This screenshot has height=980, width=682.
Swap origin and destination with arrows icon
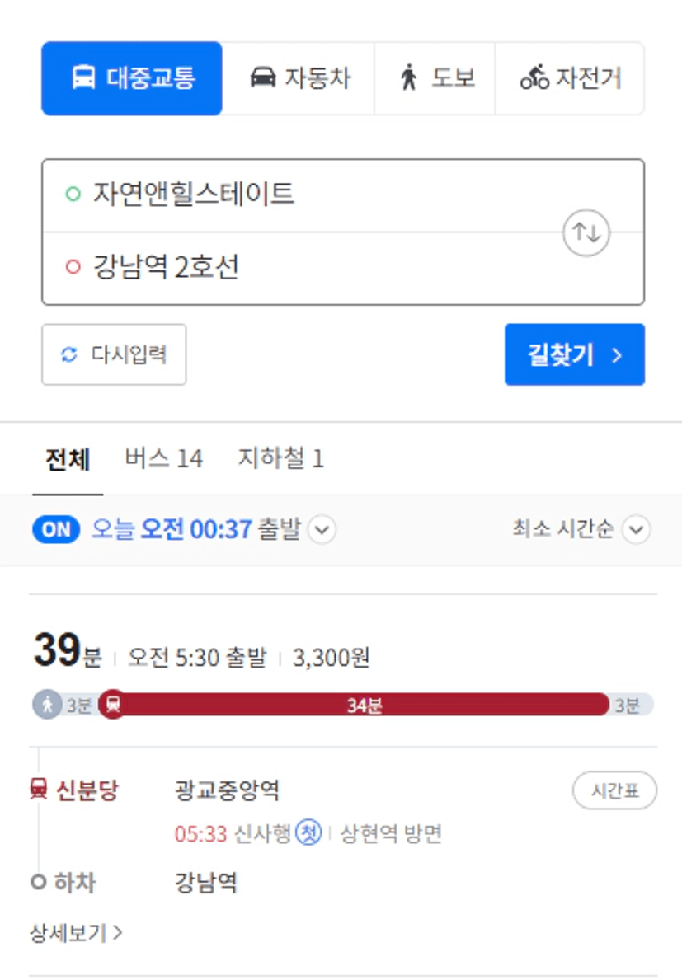[x=586, y=232]
